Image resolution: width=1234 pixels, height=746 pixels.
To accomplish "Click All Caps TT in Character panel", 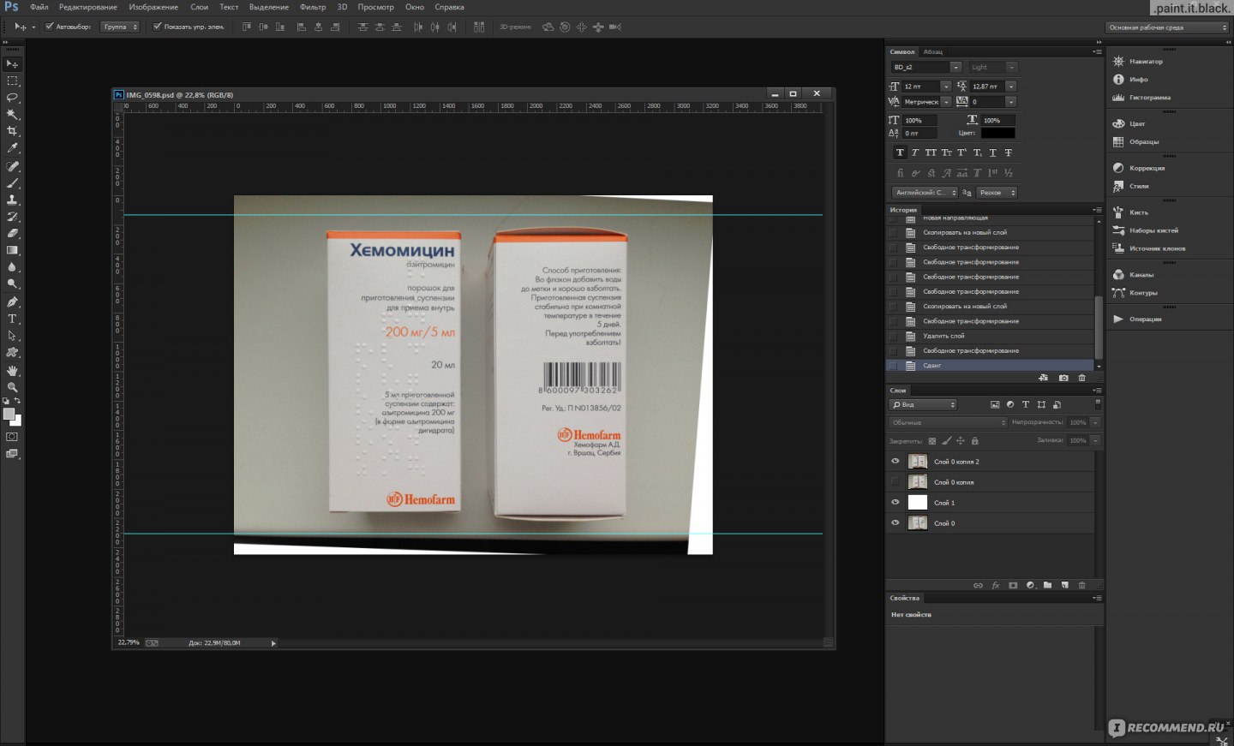I will coord(931,152).
